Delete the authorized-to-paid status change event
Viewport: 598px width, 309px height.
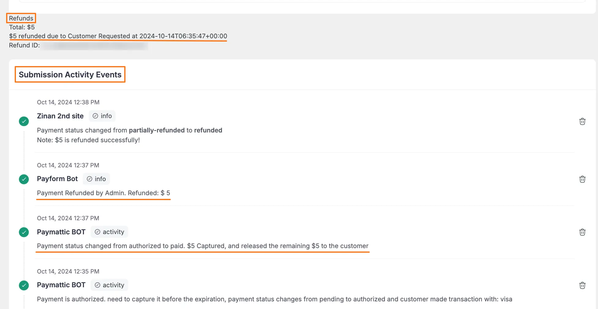click(582, 232)
